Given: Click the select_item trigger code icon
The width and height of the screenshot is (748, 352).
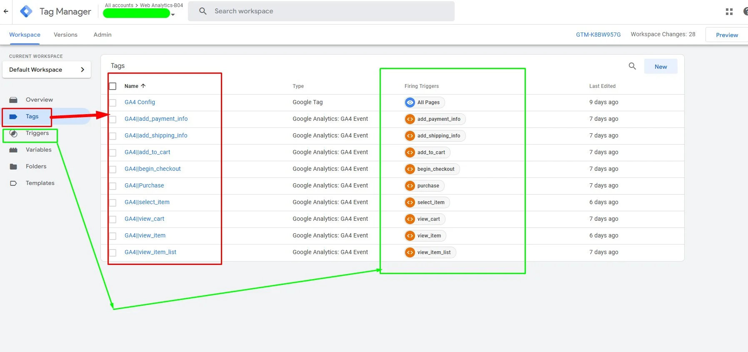Looking at the screenshot, I should click(410, 202).
